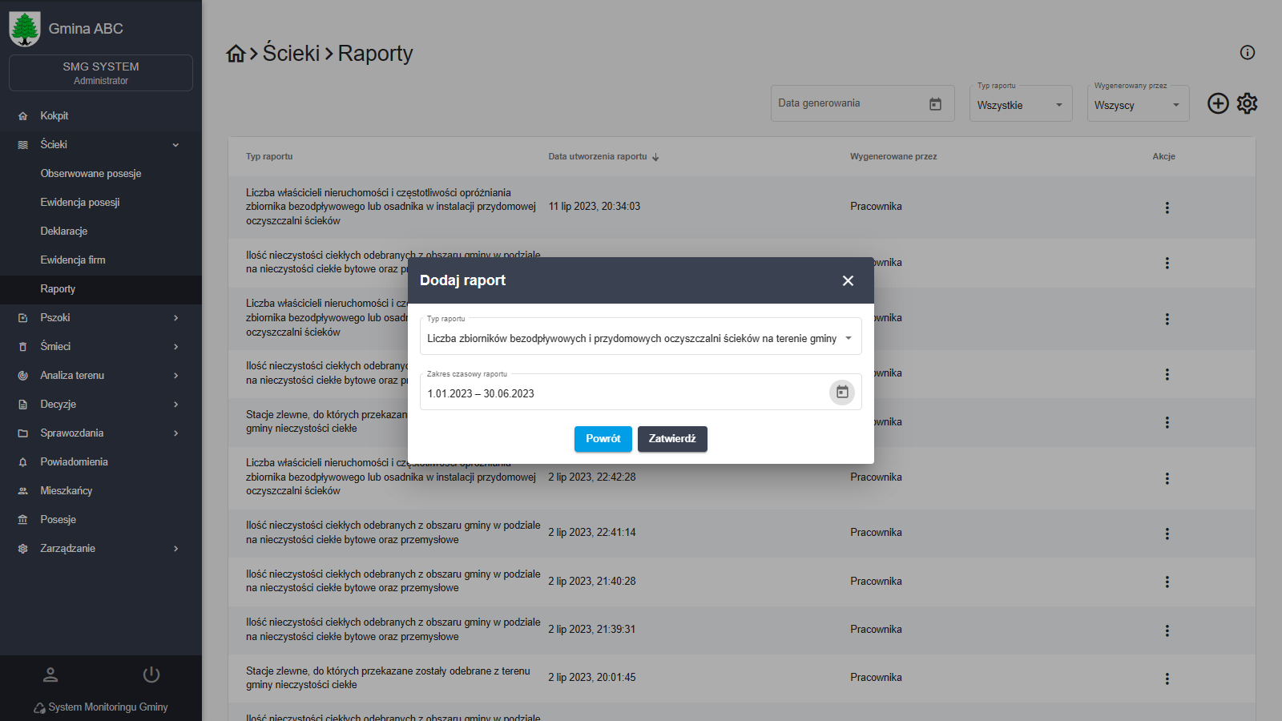Close the Dodaj raport dialog
Viewport: 1282px width, 721px height.
pyautogui.click(x=848, y=280)
